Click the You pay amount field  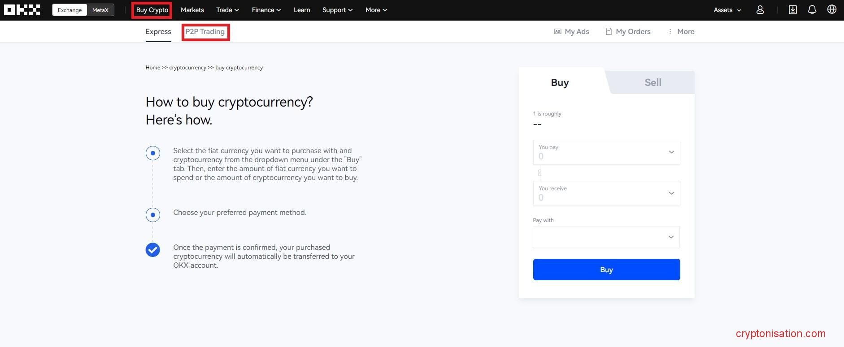click(x=596, y=156)
